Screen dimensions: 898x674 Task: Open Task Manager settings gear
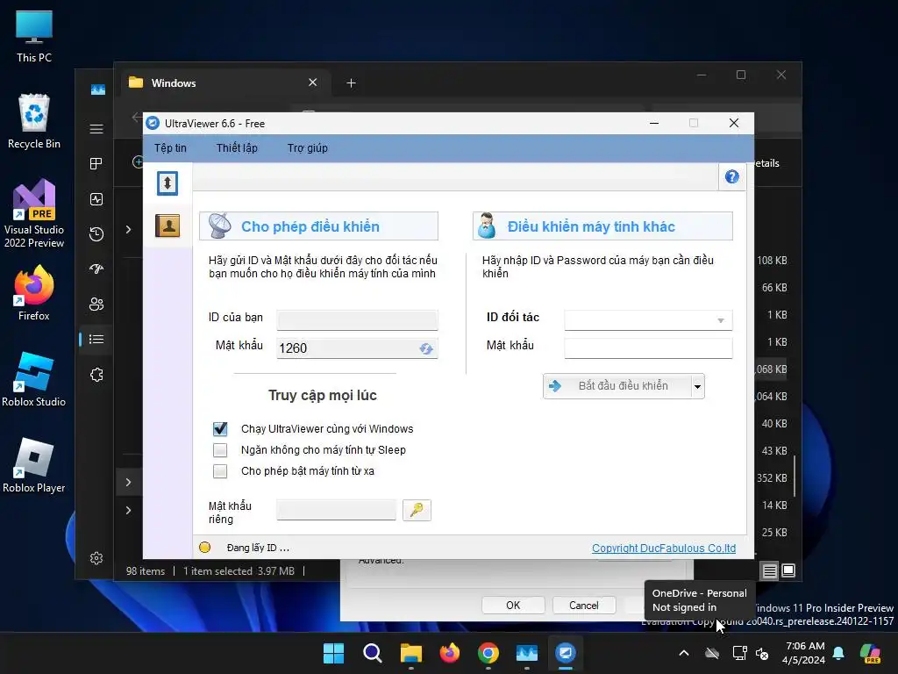coord(96,557)
